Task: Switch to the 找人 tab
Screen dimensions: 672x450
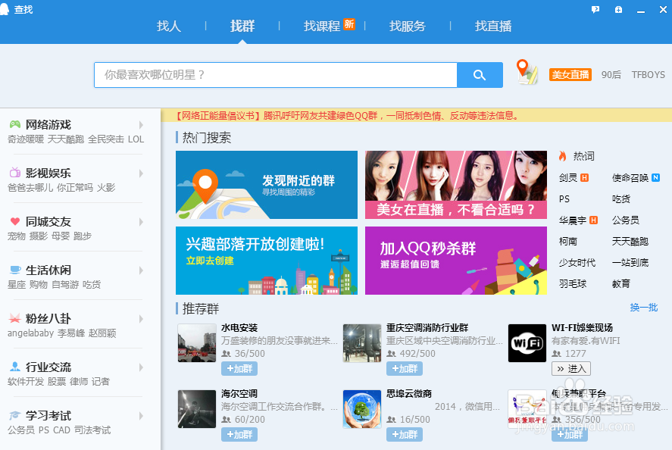Action: (x=169, y=26)
